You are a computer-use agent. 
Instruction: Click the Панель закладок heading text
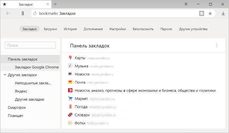90,46
